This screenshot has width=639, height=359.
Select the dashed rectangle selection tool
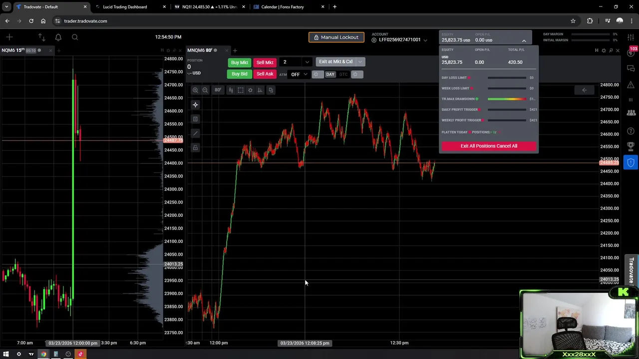coord(241,90)
